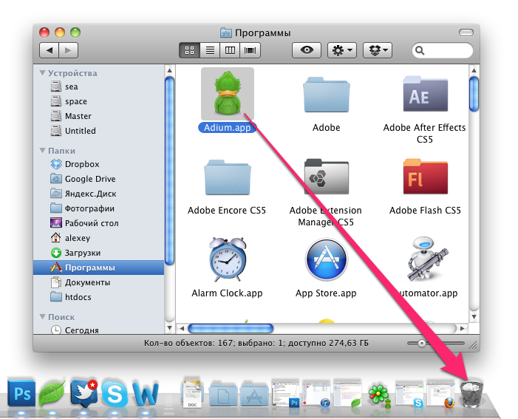Open the Adobe Encore CS5 folder
The image size is (518, 419).
228,177
